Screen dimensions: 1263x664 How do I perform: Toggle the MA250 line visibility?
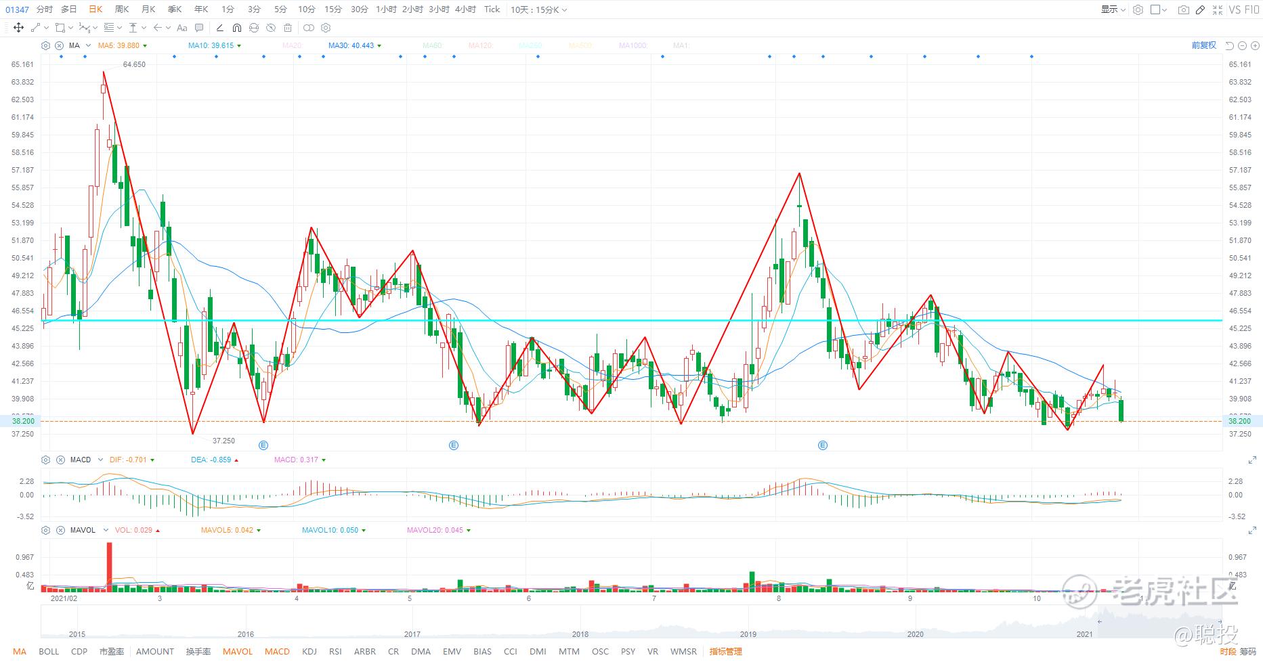tap(531, 45)
